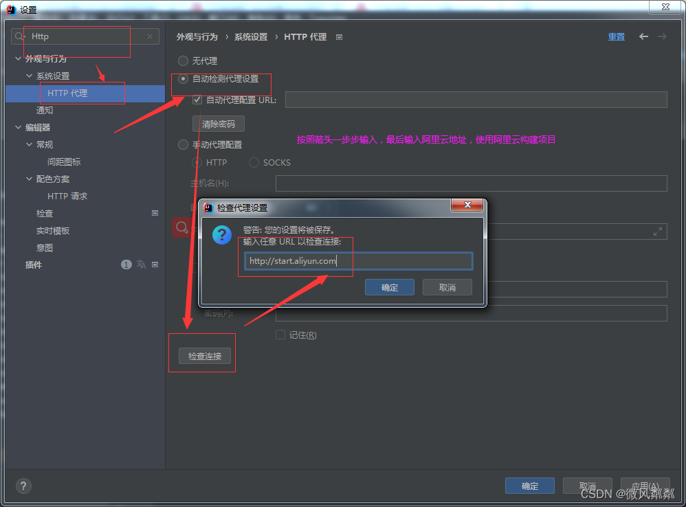
Task: Collapse the 配色方案 tree node
Action: coord(29,179)
